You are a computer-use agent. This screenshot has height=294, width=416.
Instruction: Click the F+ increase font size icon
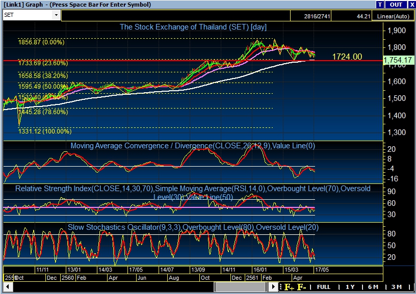pos(289,287)
